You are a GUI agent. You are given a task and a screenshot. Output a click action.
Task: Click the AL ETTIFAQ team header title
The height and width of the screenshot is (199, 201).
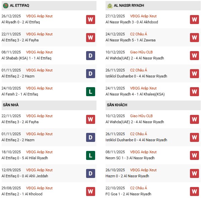(x=20, y=6)
